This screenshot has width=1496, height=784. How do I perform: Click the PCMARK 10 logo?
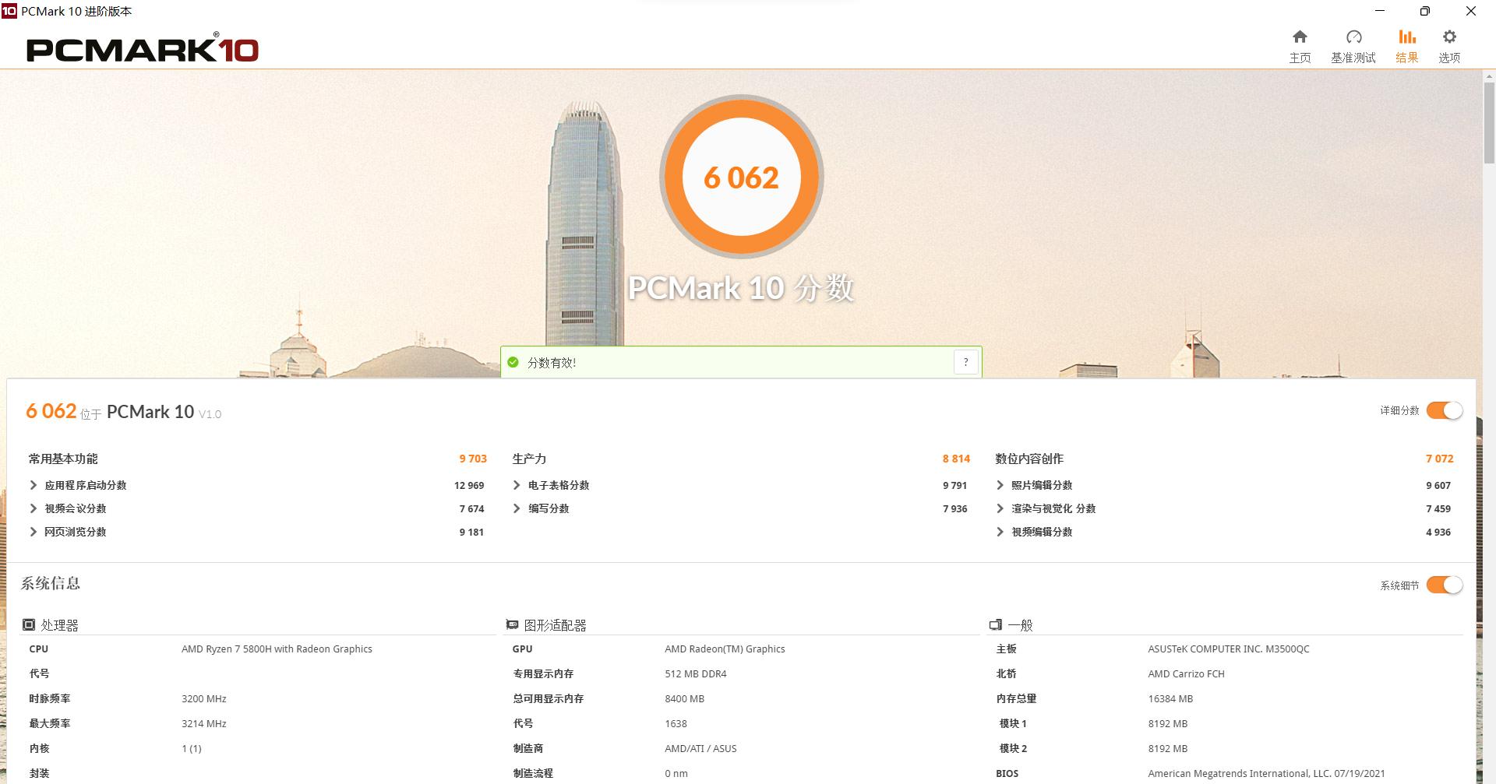point(143,48)
